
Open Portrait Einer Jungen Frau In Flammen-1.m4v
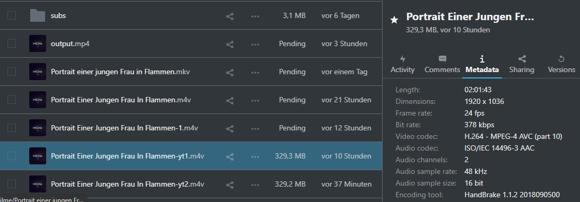124,128
